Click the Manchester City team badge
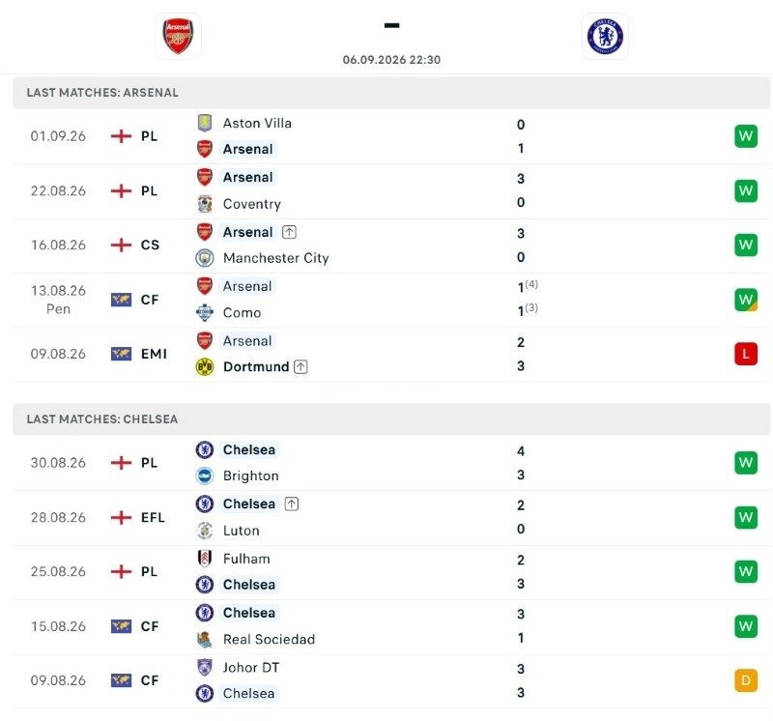Viewport: 773px width, 721px height. point(205,258)
